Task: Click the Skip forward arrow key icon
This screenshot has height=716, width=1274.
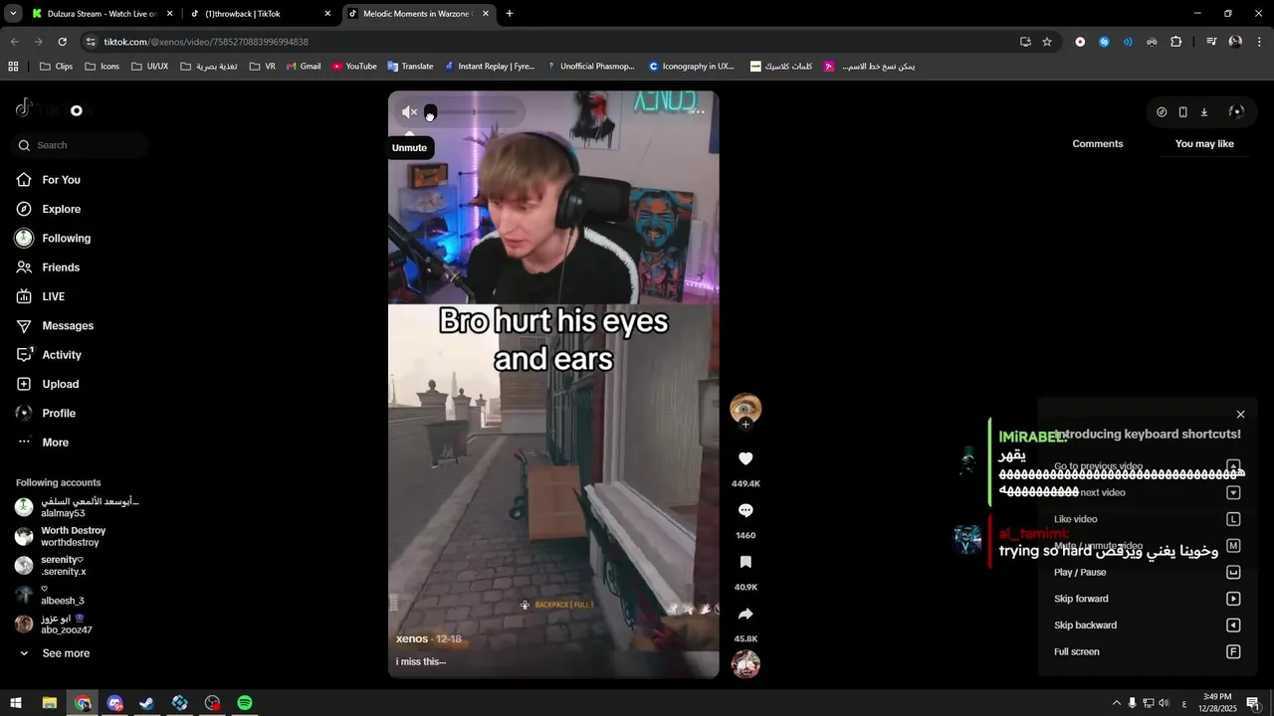Action: pos(1233,599)
